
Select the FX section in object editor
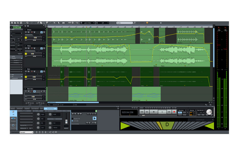click(x=13, y=113)
